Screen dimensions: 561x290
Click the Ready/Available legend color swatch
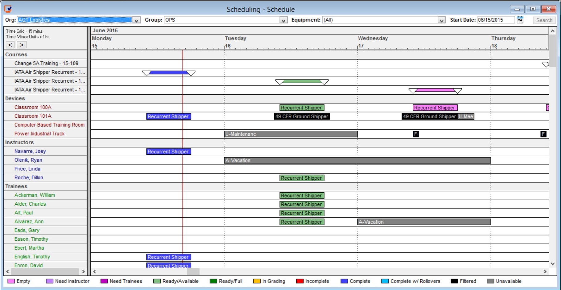tap(156, 281)
